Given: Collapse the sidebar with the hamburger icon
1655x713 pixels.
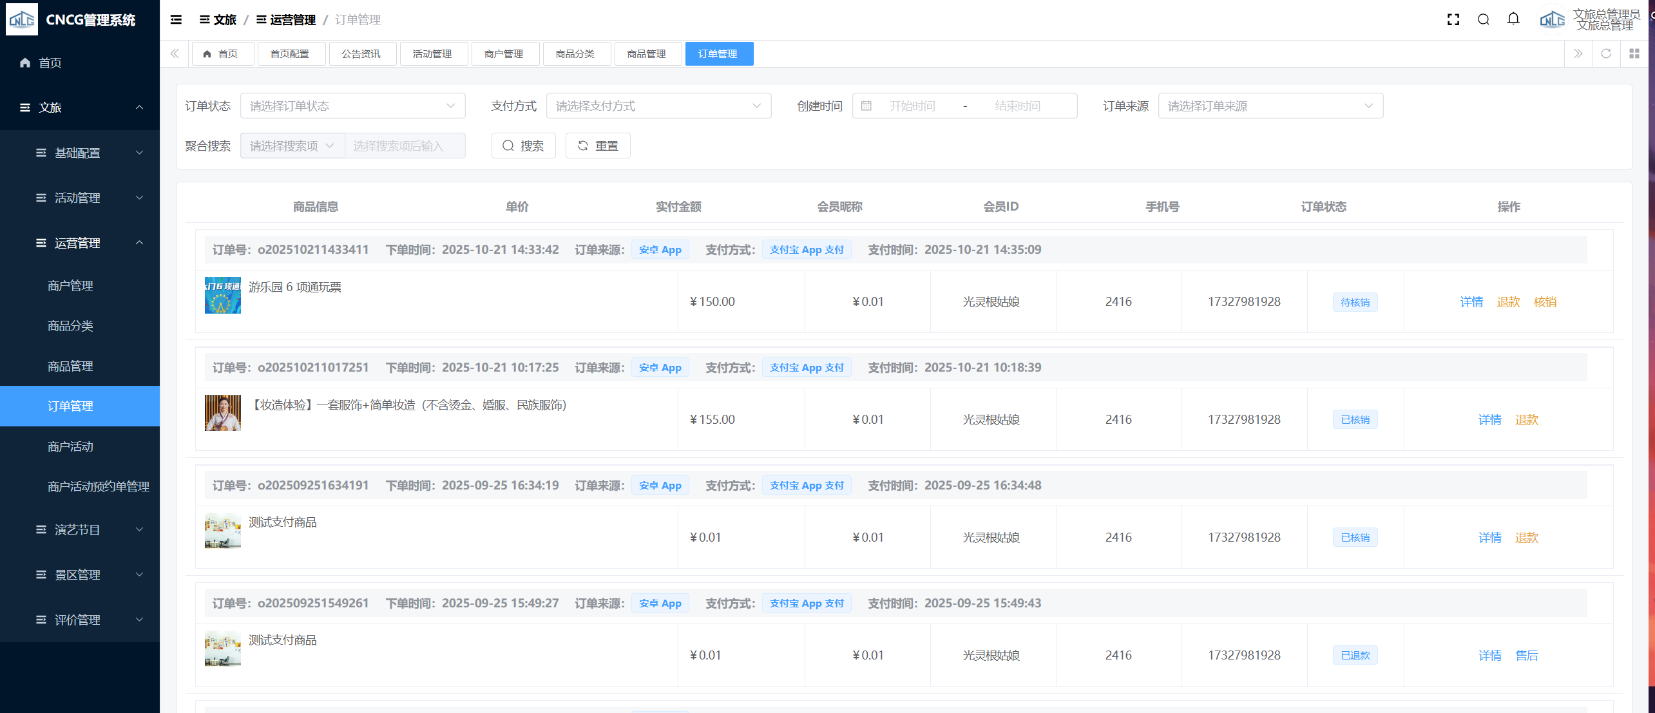Looking at the screenshot, I should pos(176,20).
